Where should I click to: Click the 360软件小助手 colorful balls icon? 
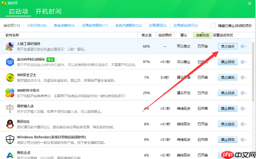pyautogui.click(x=10, y=93)
